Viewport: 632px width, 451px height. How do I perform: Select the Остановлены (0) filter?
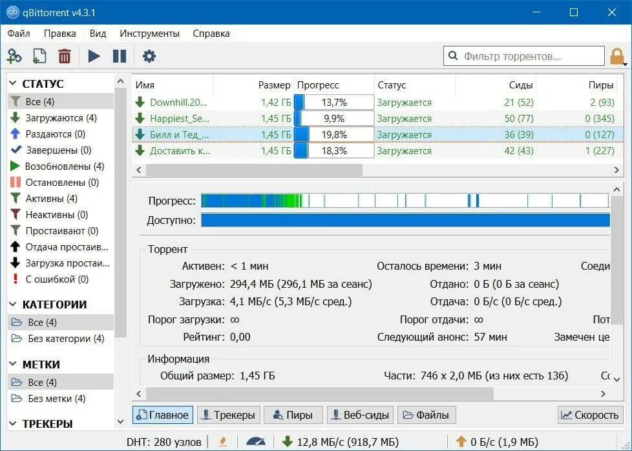point(61,182)
